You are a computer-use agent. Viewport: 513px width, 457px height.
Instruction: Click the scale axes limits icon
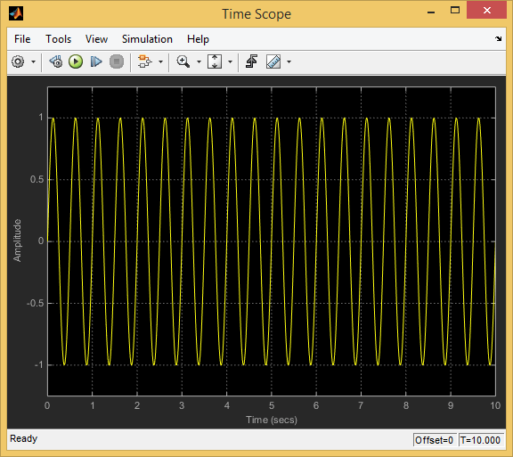pyautogui.click(x=215, y=61)
